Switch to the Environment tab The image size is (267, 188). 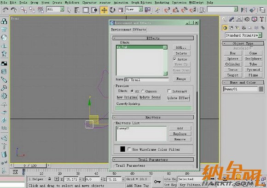121,29
